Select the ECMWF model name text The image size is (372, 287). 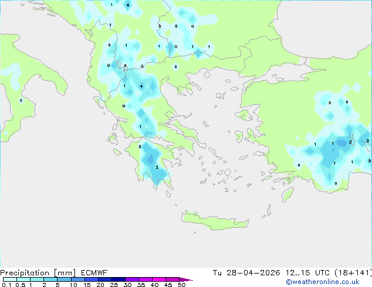coord(94,273)
